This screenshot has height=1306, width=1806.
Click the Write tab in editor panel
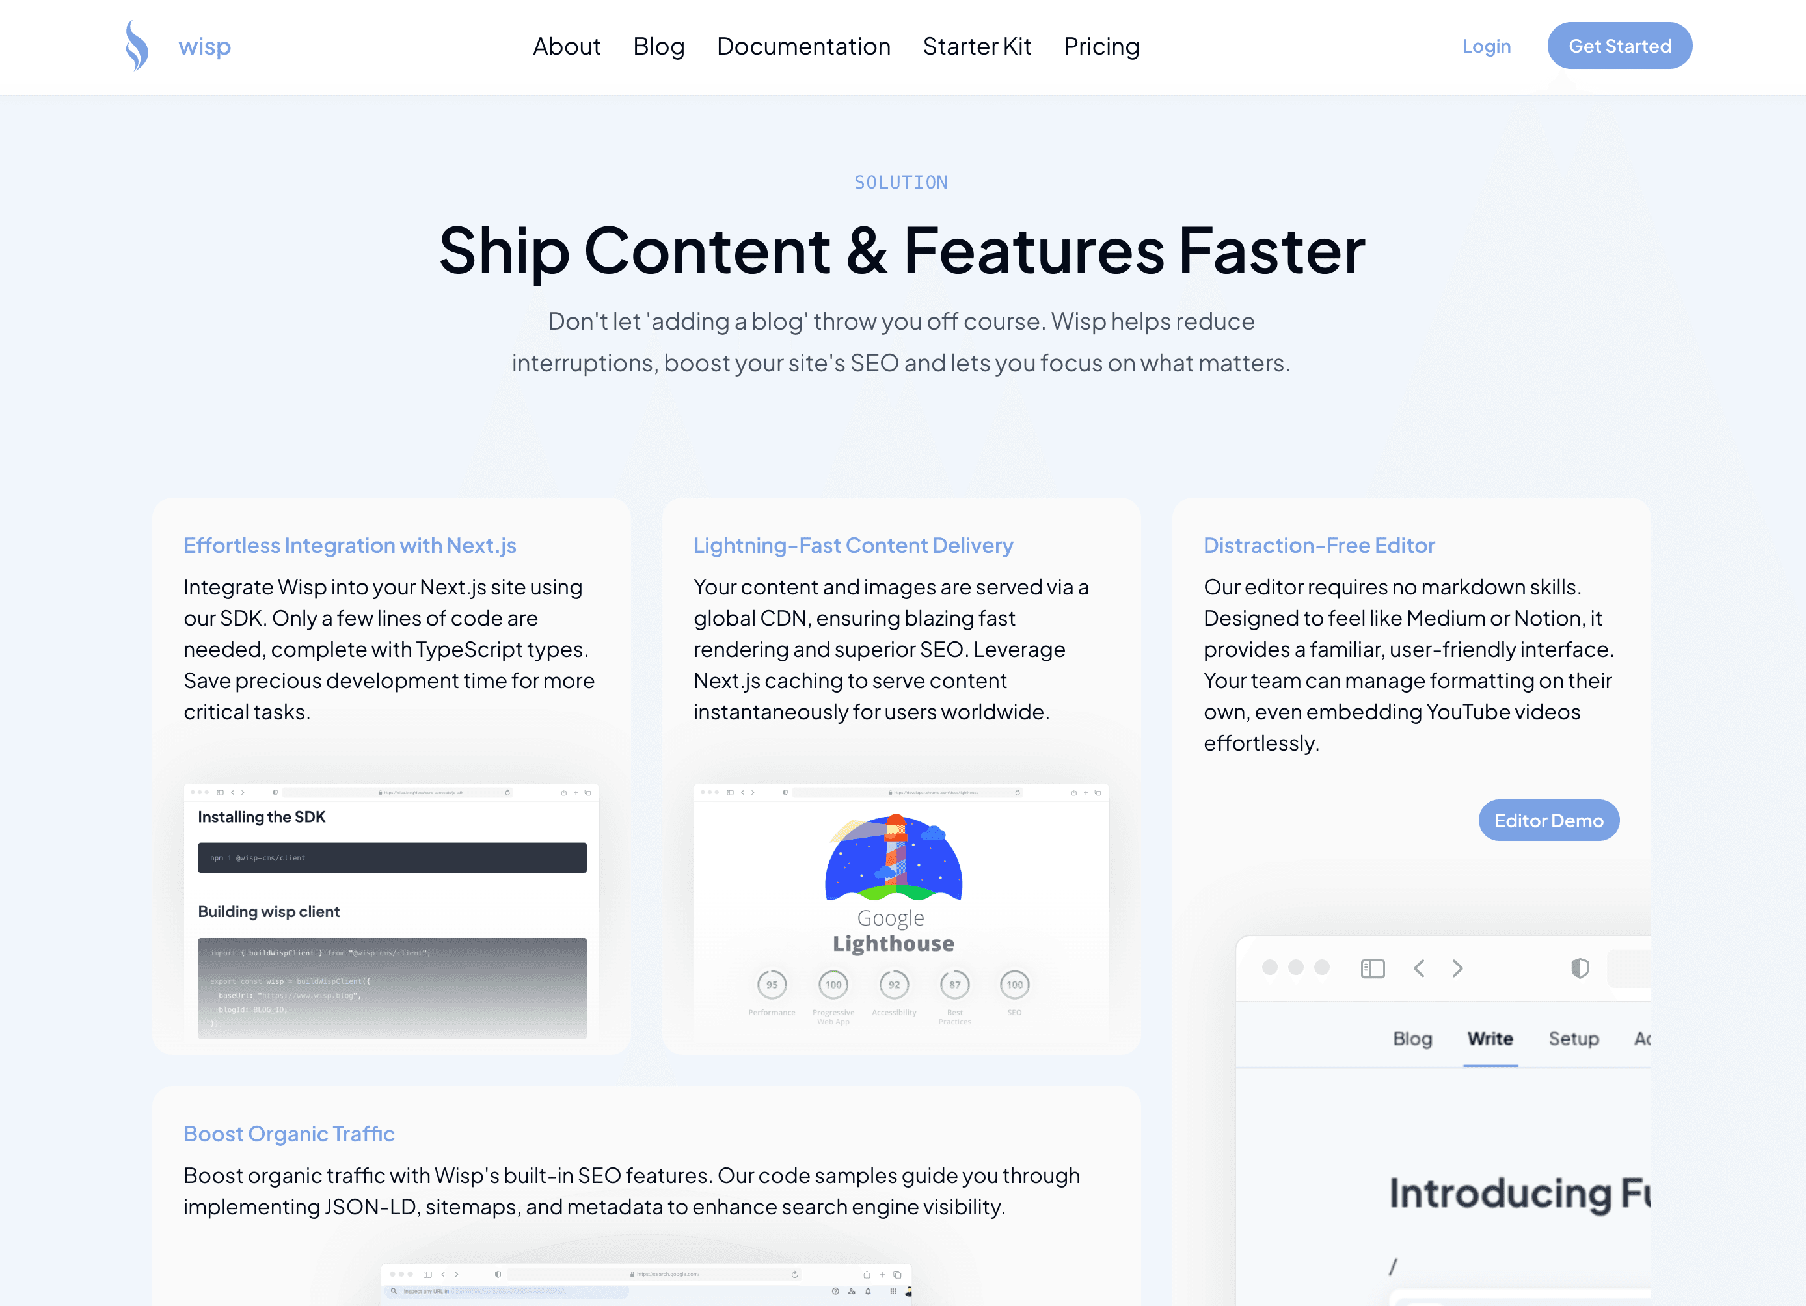[1490, 1038]
